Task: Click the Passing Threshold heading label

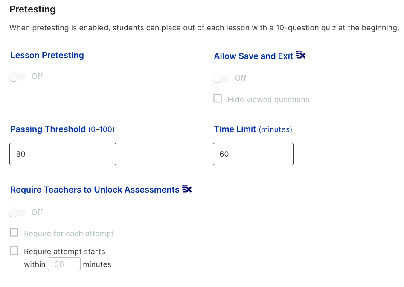Action: [x=62, y=129]
